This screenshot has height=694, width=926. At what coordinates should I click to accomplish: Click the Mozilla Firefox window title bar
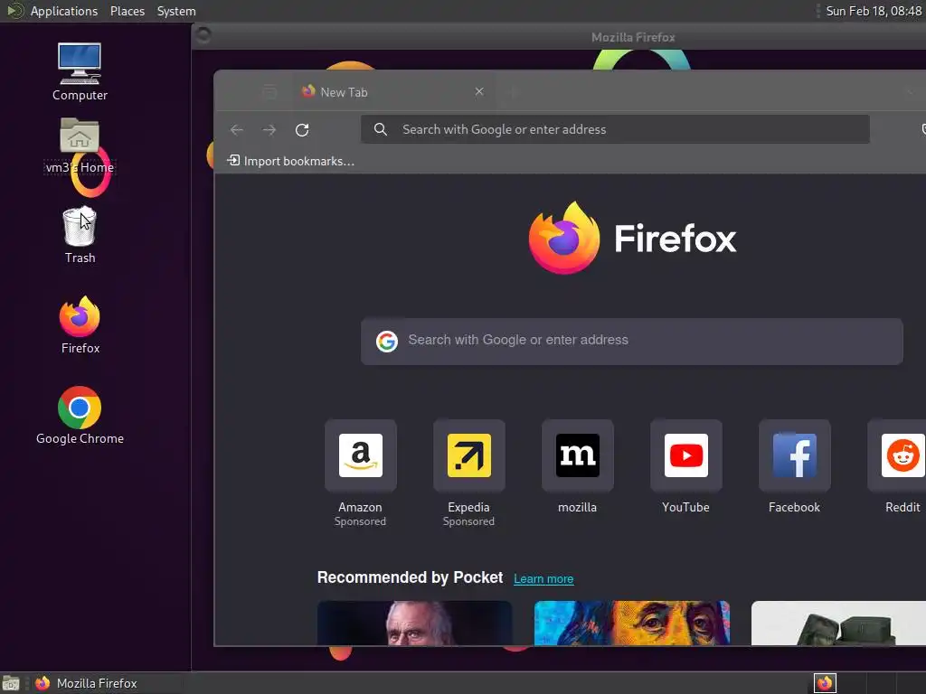[559, 37]
